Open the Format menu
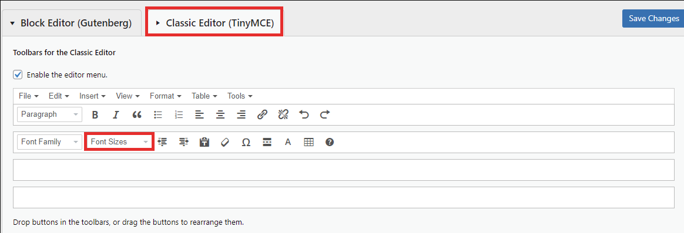Image resolution: width=684 pixels, height=233 pixels. click(165, 96)
